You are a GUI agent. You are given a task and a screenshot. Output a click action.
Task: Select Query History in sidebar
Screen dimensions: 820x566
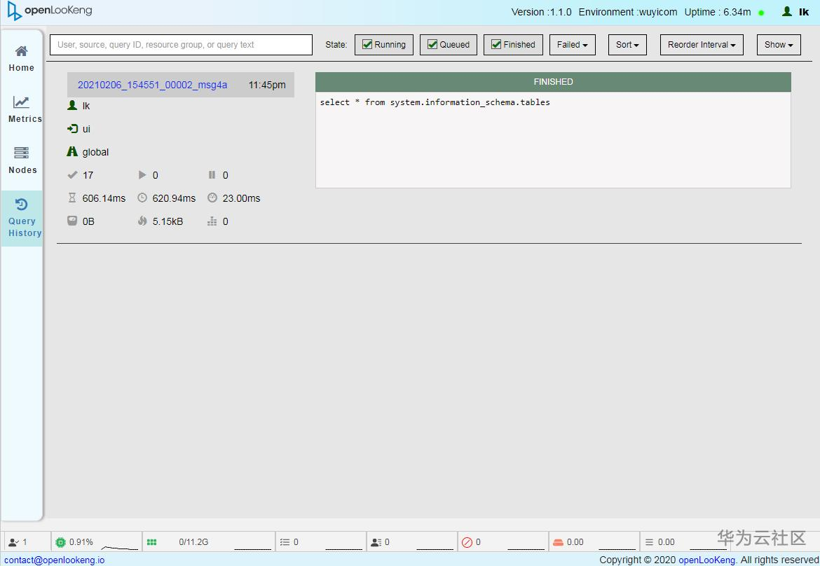click(x=22, y=218)
